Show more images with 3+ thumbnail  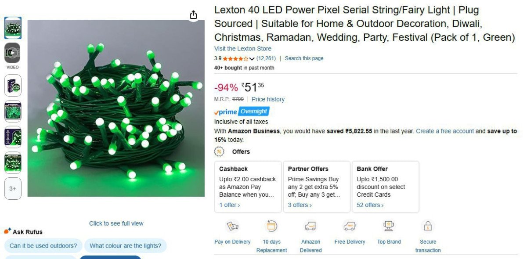(x=13, y=189)
